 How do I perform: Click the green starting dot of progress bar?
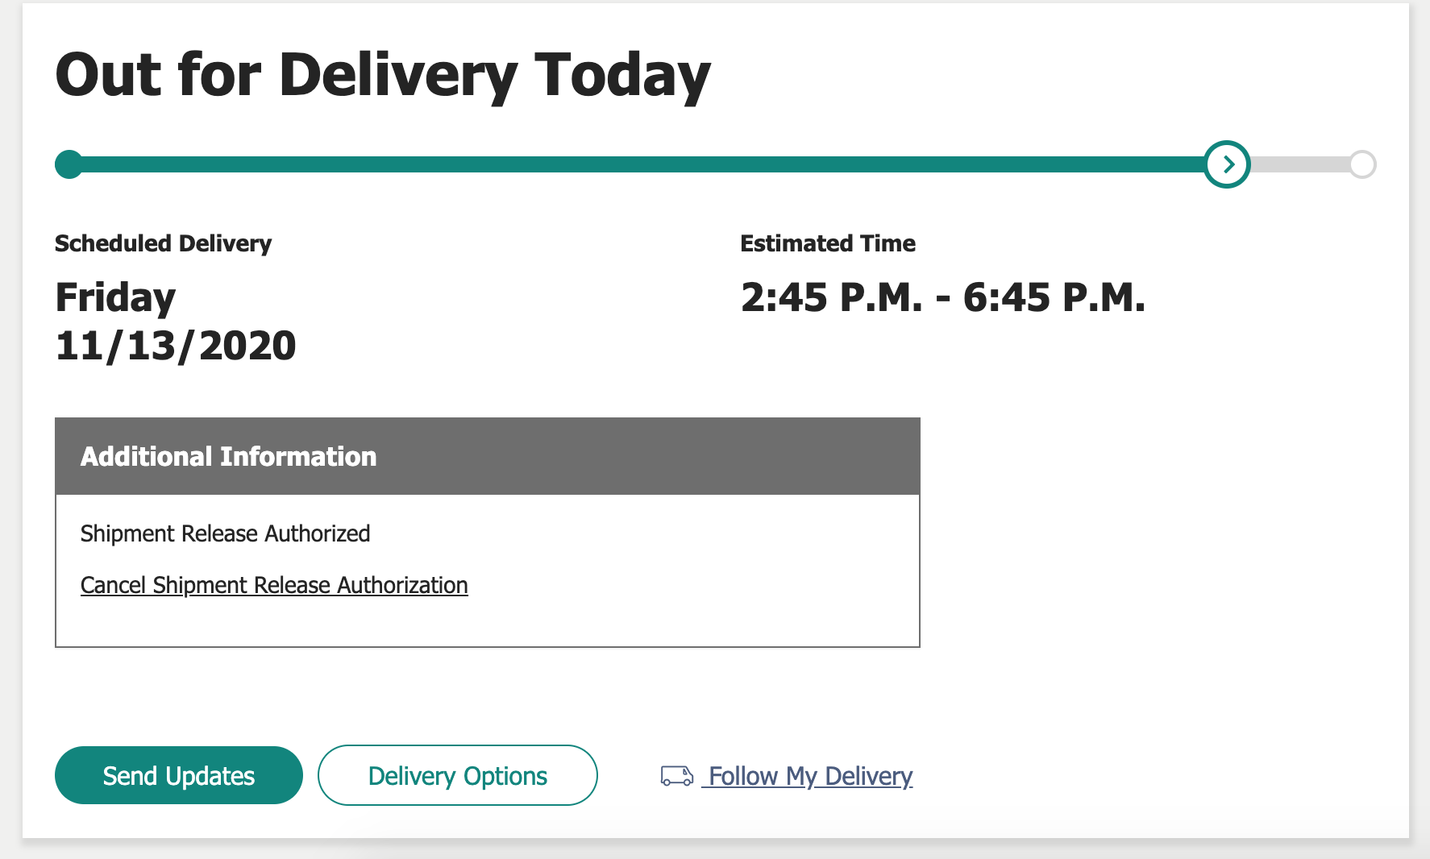pyautogui.click(x=69, y=164)
